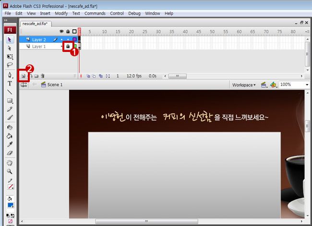Click frame 20 on the timeline ruler
This screenshot has width=312, height=226.
coord(132,31)
